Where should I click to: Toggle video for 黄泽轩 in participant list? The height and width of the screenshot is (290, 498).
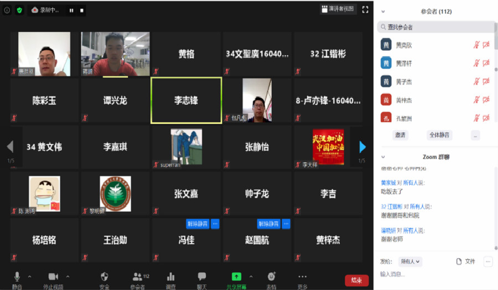pyautogui.click(x=486, y=64)
